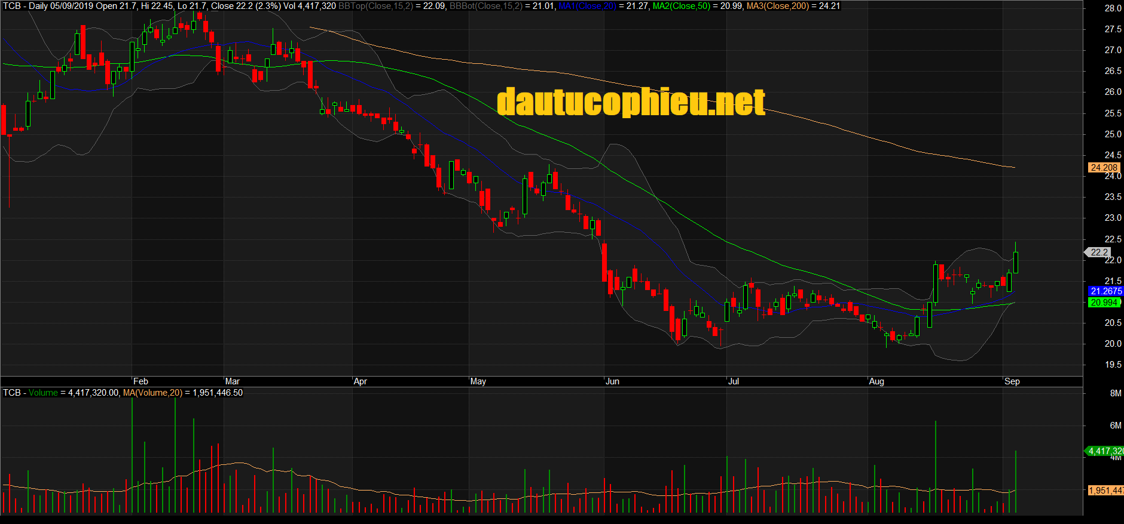Viewport: 1124px width, 524px height.
Task: Click the 8M volume axis label
Action: (x=1116, y=393)
